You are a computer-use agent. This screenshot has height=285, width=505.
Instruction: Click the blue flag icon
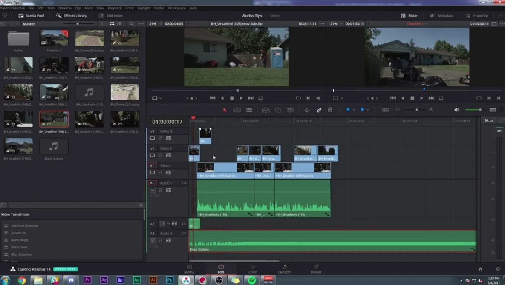348,110
